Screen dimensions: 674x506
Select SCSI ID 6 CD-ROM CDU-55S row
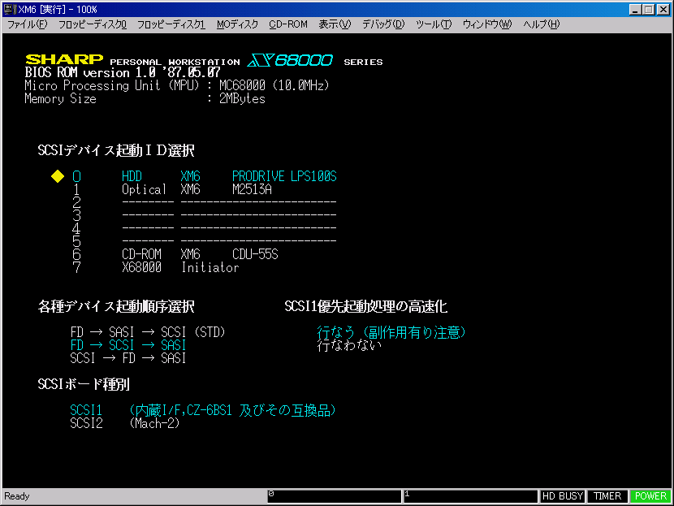pos(175,254)
